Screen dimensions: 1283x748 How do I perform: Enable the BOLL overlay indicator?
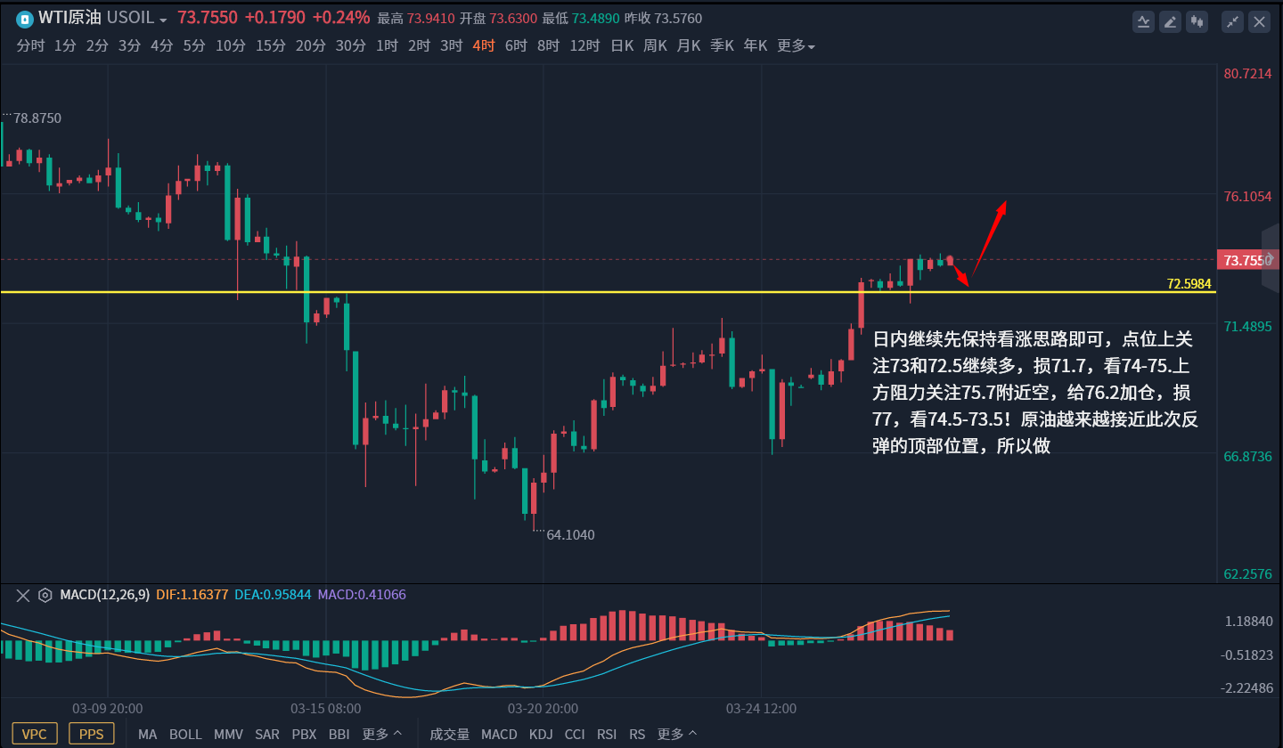point(185,734)
